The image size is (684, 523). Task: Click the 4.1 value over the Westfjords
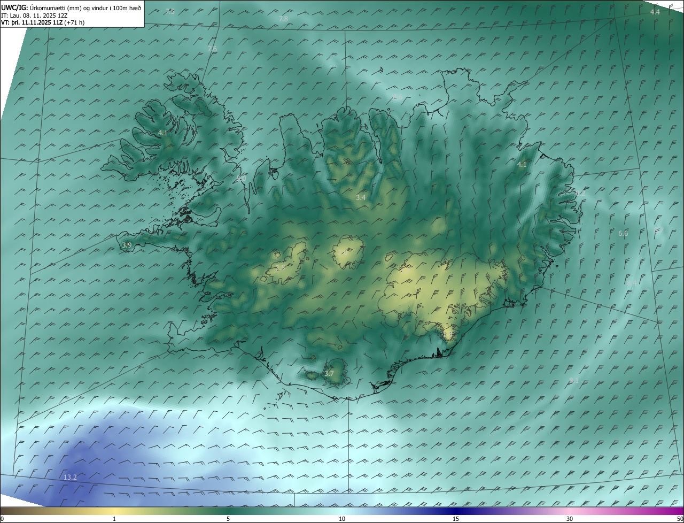point(163,133)
